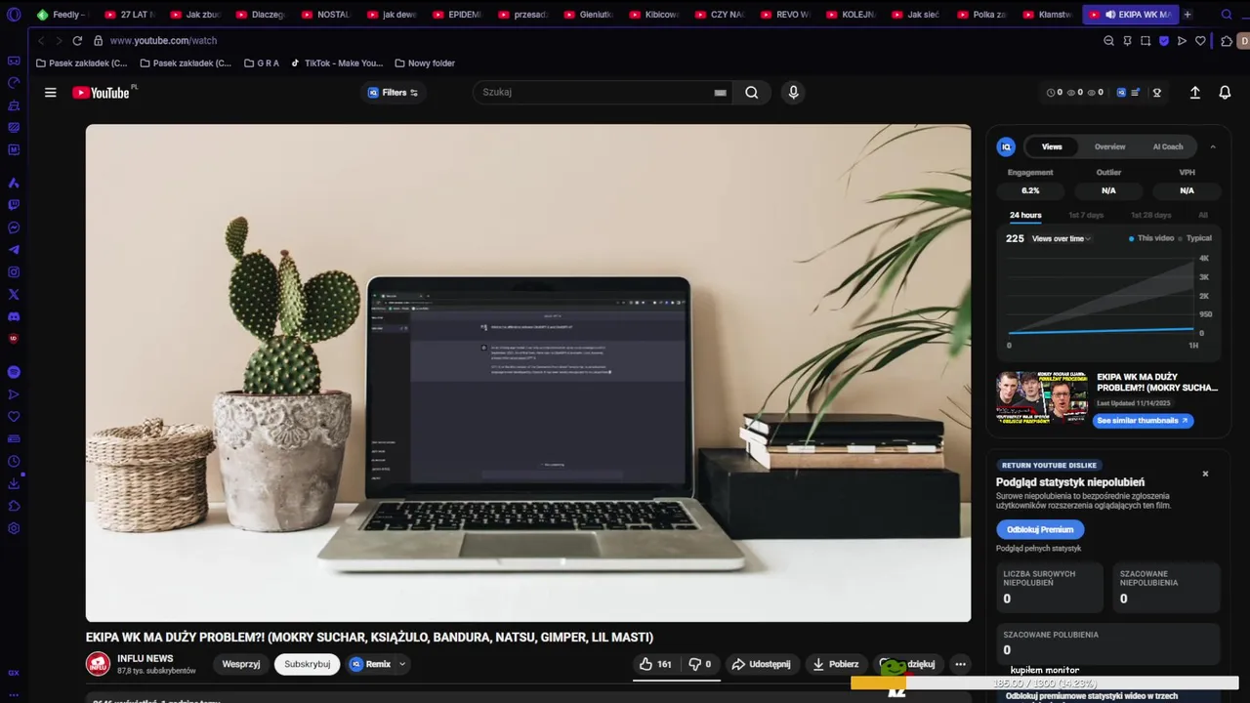
Task: Open a new browser tab
Action: click(1187, 15)
